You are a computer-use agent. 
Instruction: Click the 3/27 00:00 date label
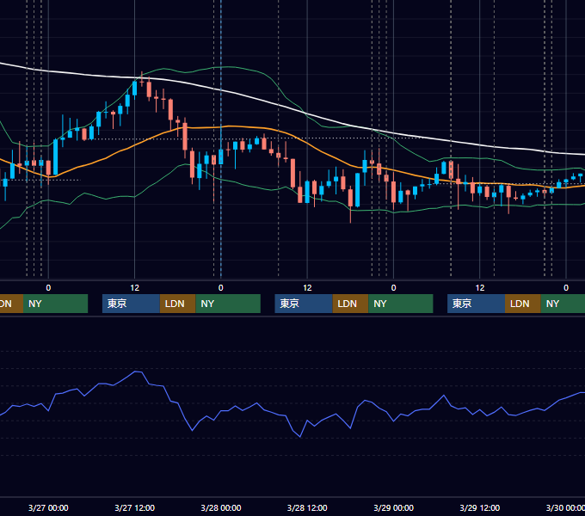click(x=48, y=507)
